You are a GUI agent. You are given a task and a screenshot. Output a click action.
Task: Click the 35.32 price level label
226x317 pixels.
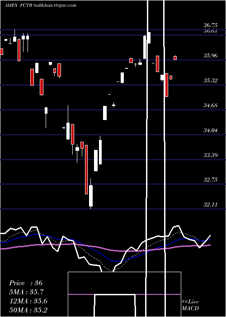coord(211,81)
